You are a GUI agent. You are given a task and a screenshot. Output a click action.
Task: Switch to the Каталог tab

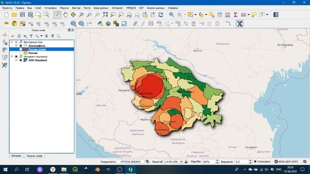pos(16,156)
